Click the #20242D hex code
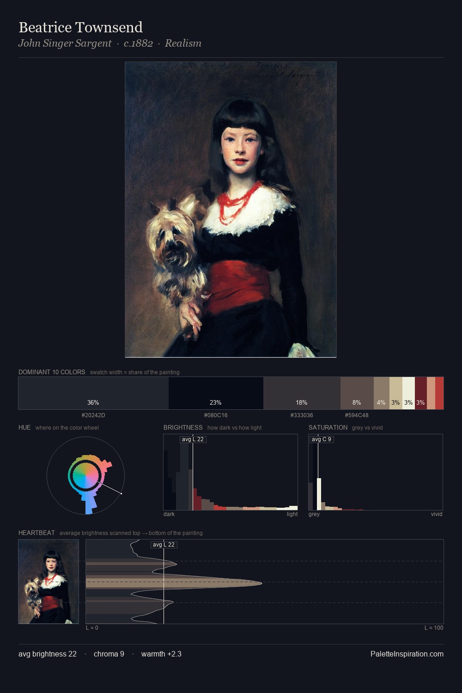 (93, 415)
